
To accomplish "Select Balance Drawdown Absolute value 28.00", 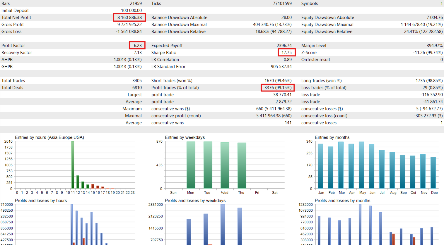I will tap(286, 18).
